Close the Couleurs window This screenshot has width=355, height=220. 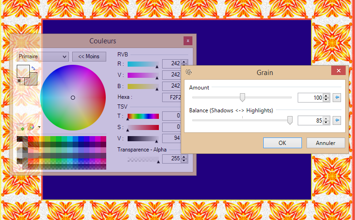click(x=188, y=41)
